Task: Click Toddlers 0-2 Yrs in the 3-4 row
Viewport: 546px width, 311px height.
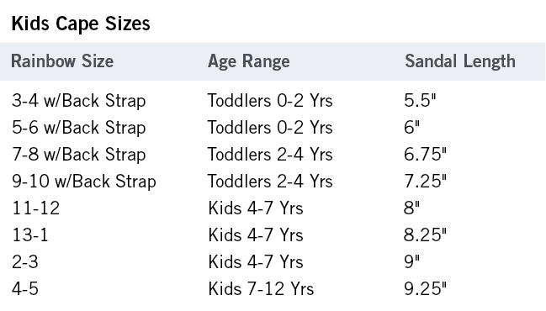Action: click(270, 101)
